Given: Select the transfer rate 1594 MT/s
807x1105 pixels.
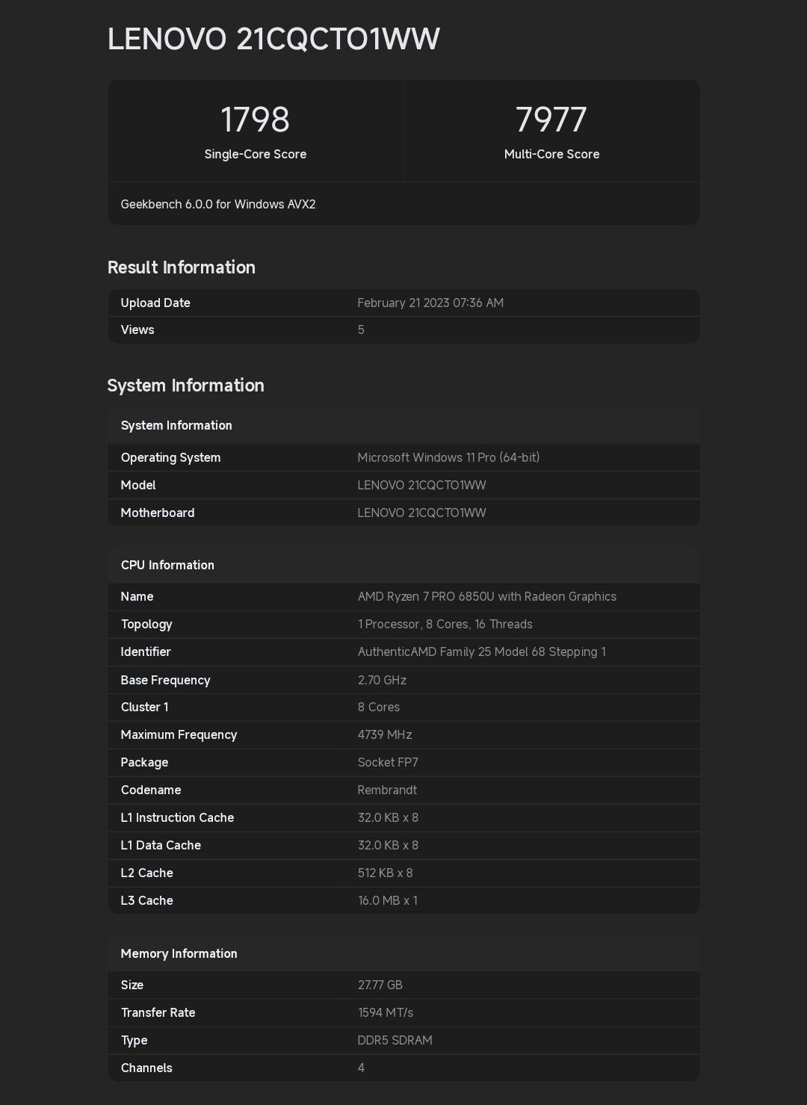Looking at the screenshot, I should 386,1012.
